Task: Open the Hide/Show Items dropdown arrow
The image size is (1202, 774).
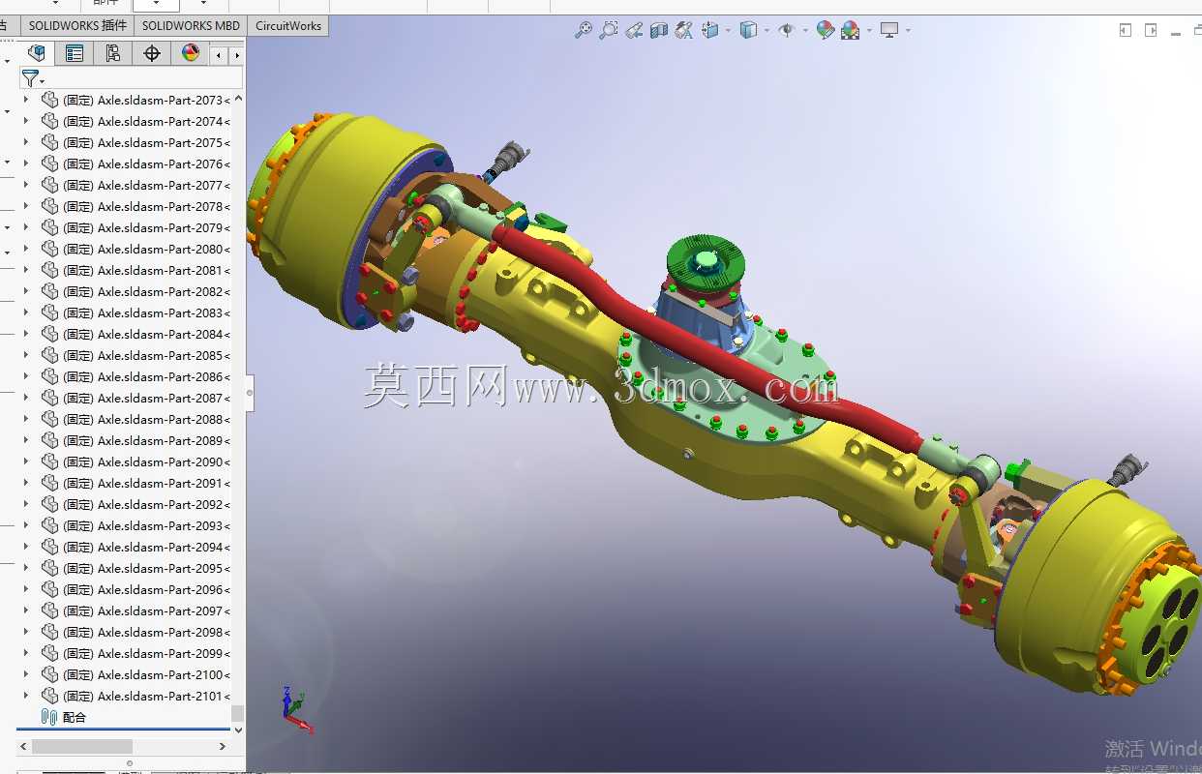Action: point(805,30)
